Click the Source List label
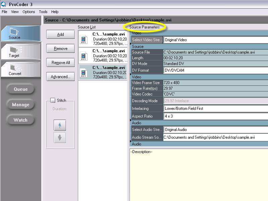Image resolution: width=268 pixels, height=201 pixels. click(x=87, y=27)
